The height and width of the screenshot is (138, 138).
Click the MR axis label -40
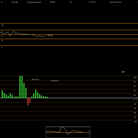click(x=135, y=108)
